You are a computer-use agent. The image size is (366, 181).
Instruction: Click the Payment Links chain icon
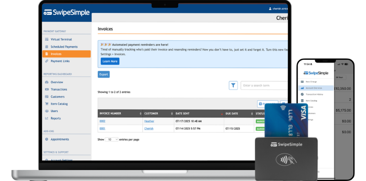(47, 61)
